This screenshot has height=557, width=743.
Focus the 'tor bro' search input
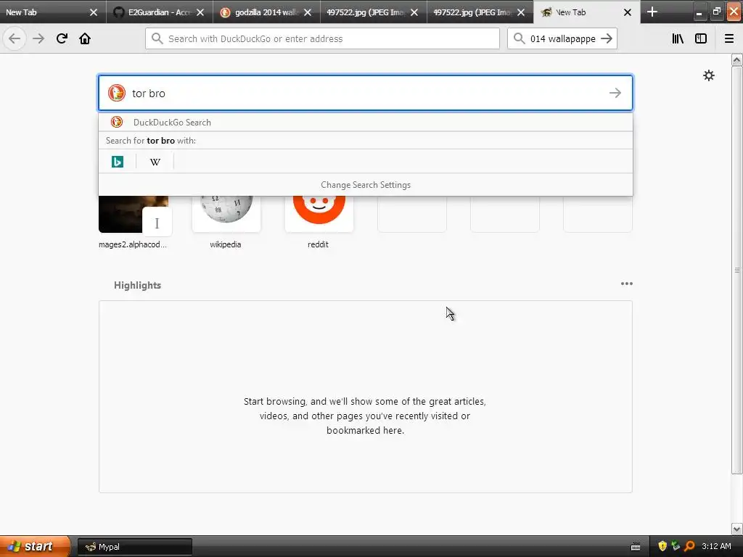[x=366, y=93]
